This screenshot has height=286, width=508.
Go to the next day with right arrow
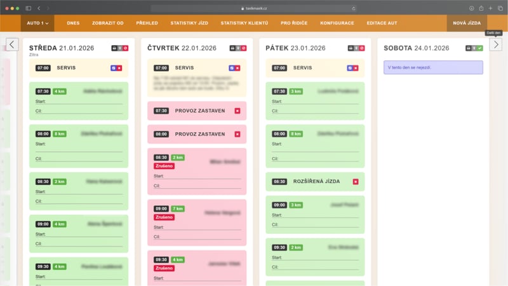click(x=495, y=44)
